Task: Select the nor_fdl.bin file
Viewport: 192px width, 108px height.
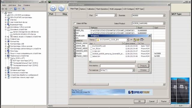Action: (x=97, y=49)
